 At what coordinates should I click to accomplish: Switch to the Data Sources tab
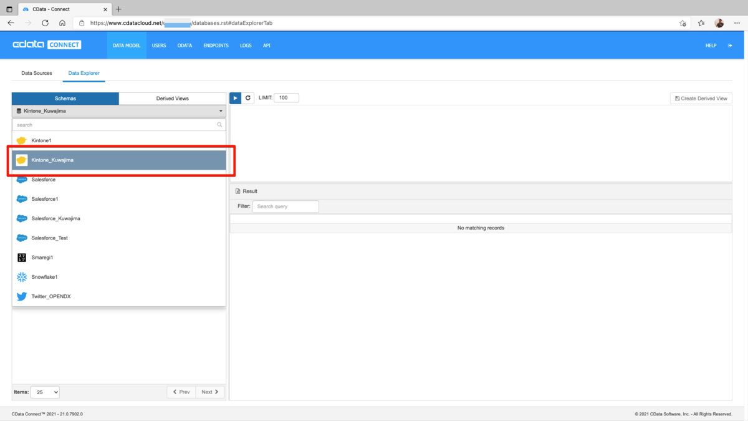click(x=37, y=73)
